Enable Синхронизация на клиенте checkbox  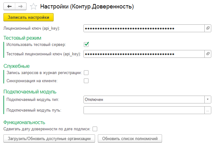pos(86,81)
